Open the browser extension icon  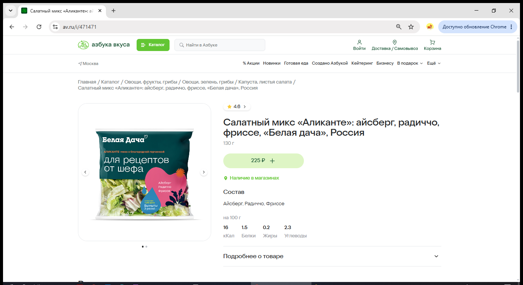pos(430,27)
